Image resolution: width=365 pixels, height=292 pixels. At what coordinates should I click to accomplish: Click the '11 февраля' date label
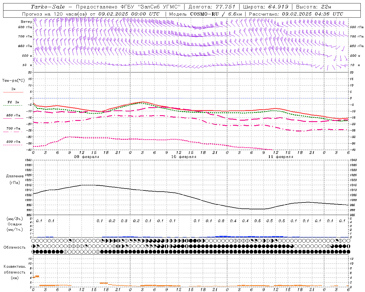[281, 157]
